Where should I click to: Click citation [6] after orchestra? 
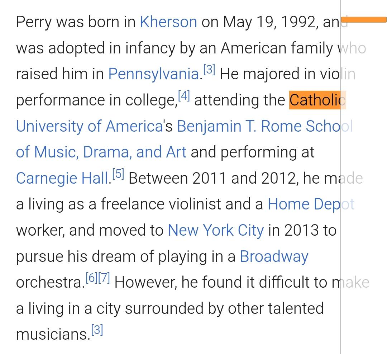(91, 278)
